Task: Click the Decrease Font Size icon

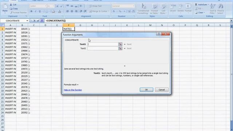Action: pyautogui.click(x=62, y=6)
